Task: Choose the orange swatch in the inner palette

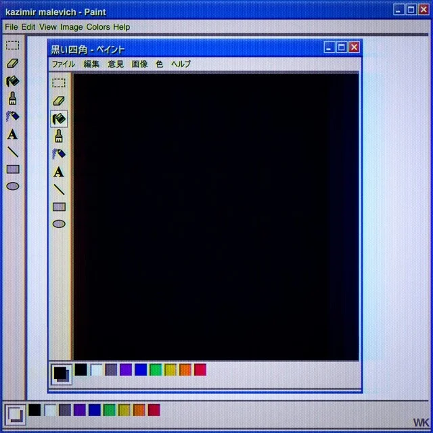Action: coord(185,369)
